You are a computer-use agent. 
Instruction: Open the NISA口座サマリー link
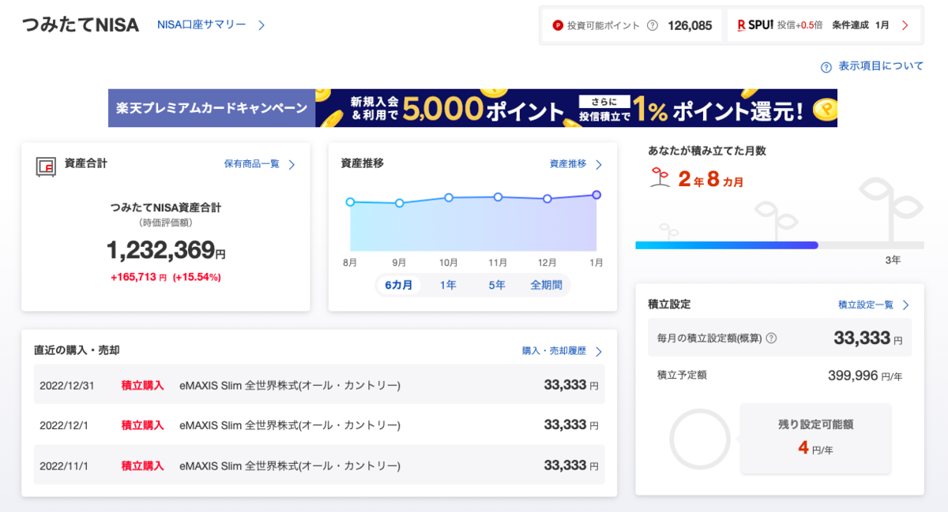[201, 25]
